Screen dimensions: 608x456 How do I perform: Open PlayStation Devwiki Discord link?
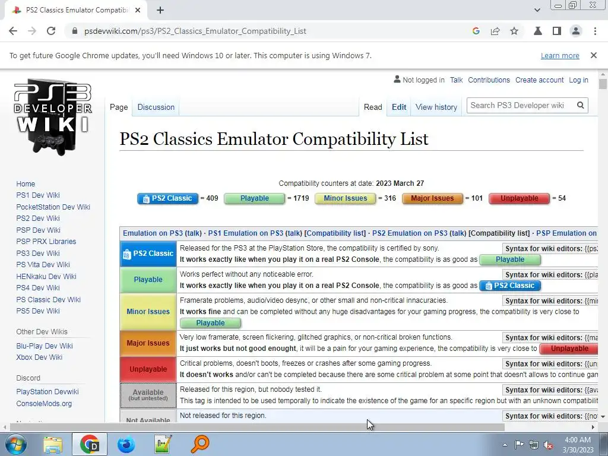(x=47, y=392)
